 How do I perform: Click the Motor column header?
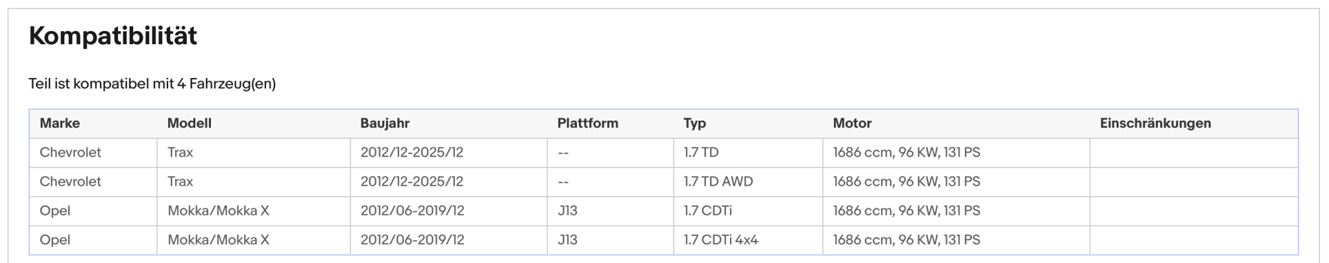click(x=853, y=123)
